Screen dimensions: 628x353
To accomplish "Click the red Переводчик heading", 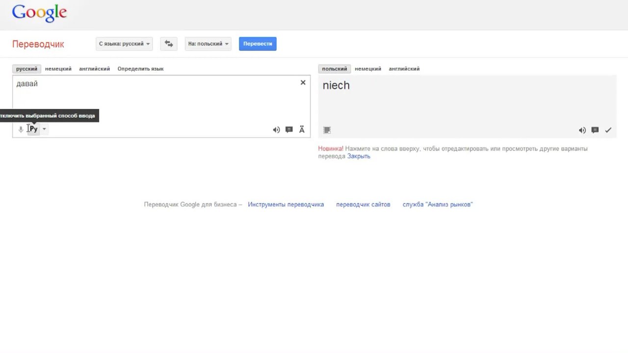I will tap(38, 44).
